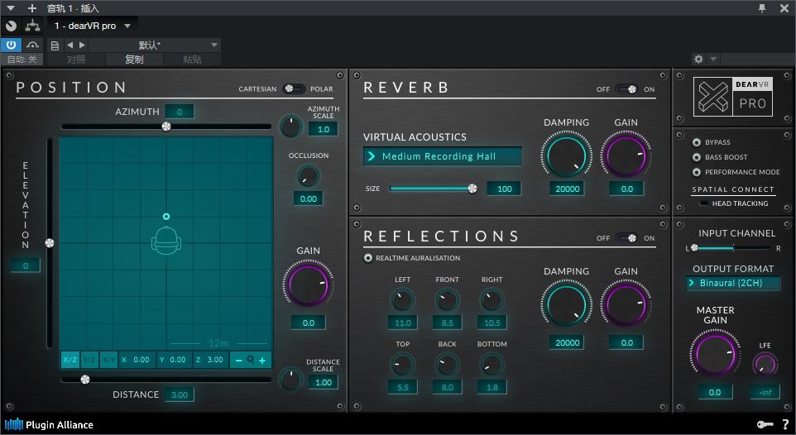
Task: Click the Elevation slider handle
Action: pos(50,243)
